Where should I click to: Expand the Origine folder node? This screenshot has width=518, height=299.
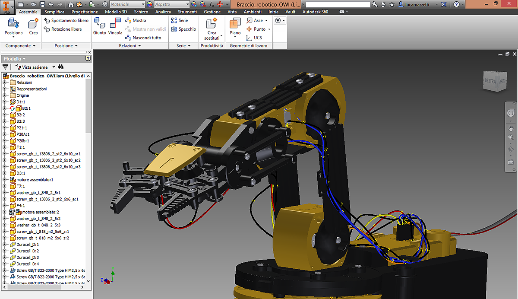tap(5, 95)
